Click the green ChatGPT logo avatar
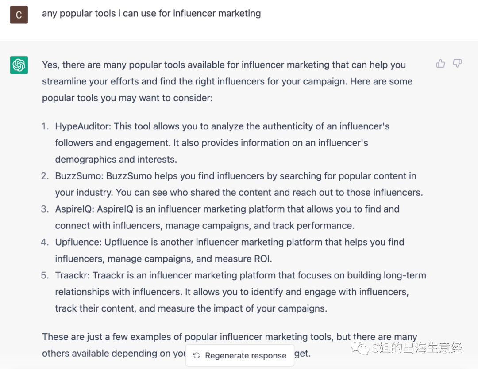This screenshot has width=478, height=369. [x=19, y=65]
